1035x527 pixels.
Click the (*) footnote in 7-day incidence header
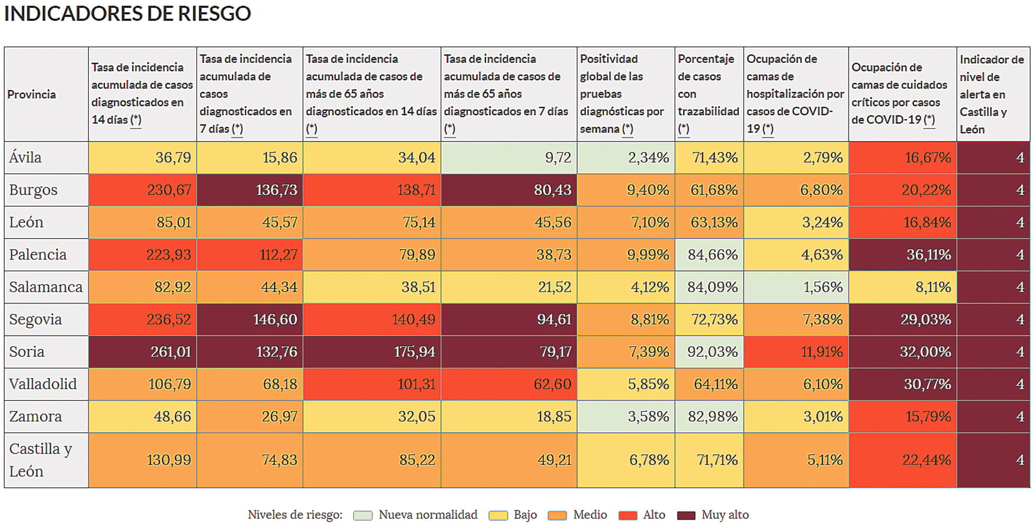pos(237,129)
